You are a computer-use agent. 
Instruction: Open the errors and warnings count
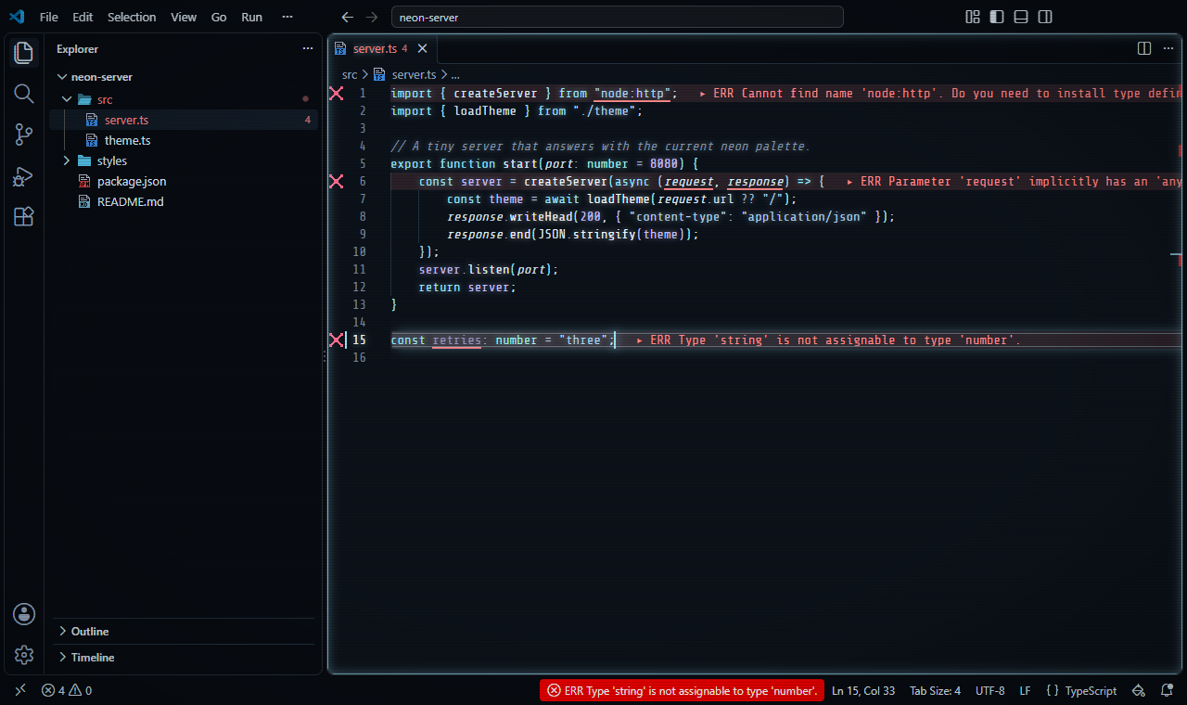coord(67,690)
